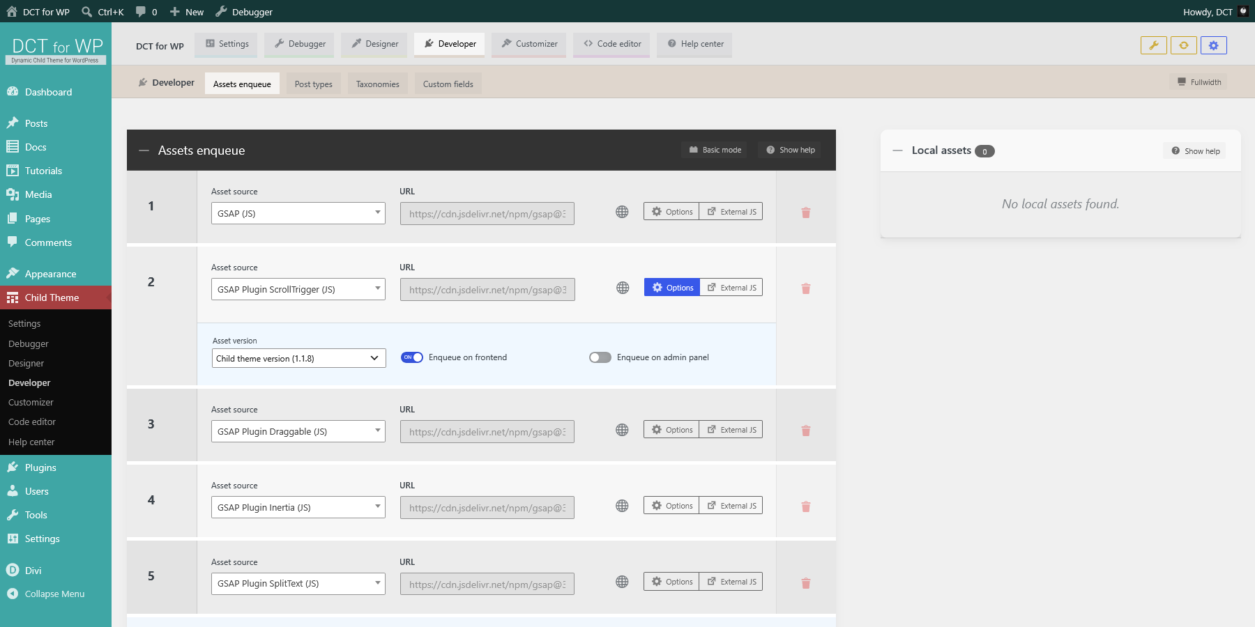Click the SplitText URL field
The height and width of the screenshot is (627, 1255).
(x=487, y=585)
